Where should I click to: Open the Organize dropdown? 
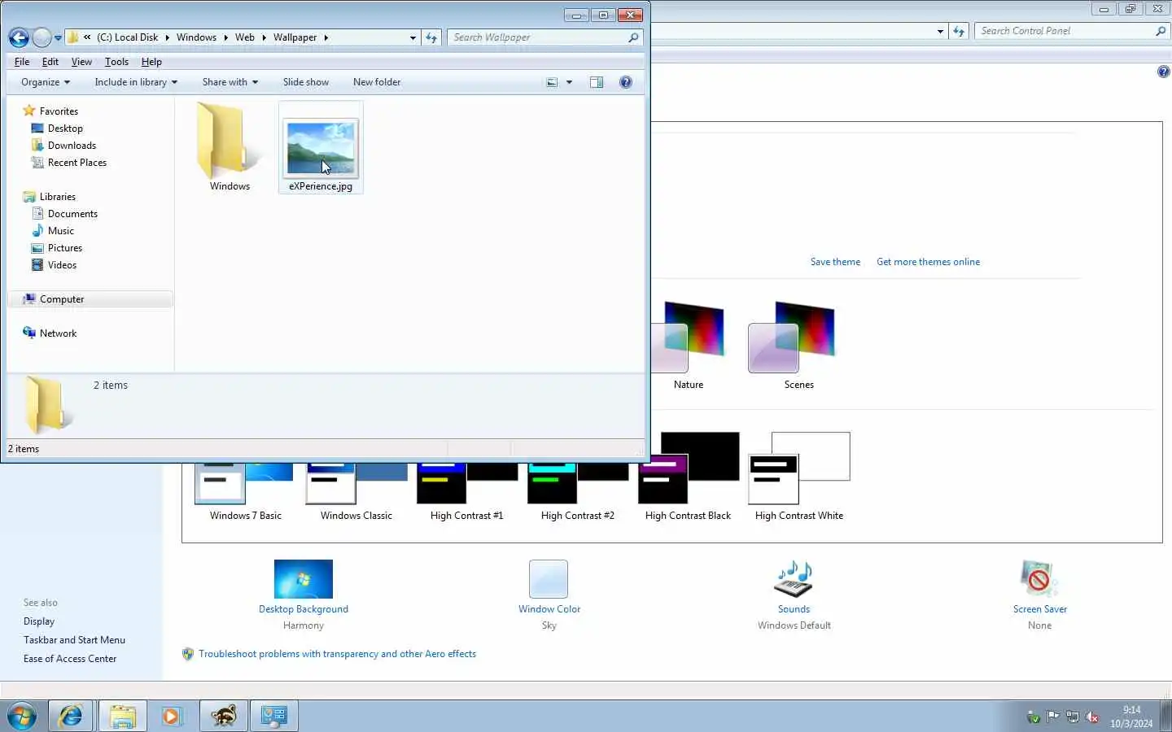46,82
